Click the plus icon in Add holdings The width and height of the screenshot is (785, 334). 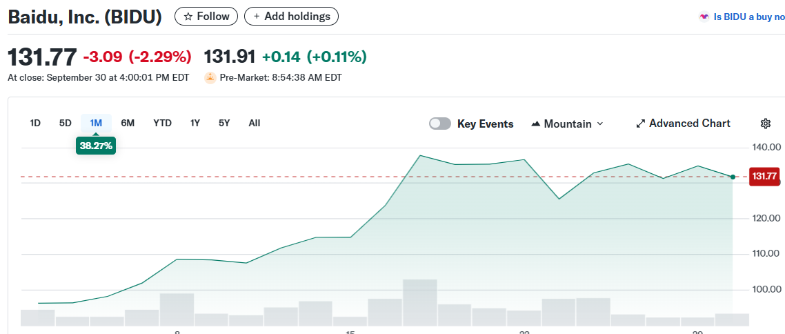pos(257,17)
